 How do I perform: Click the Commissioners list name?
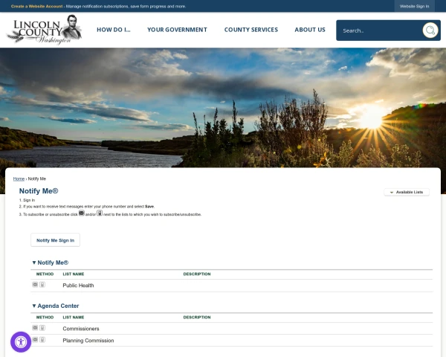coord(81,329)
